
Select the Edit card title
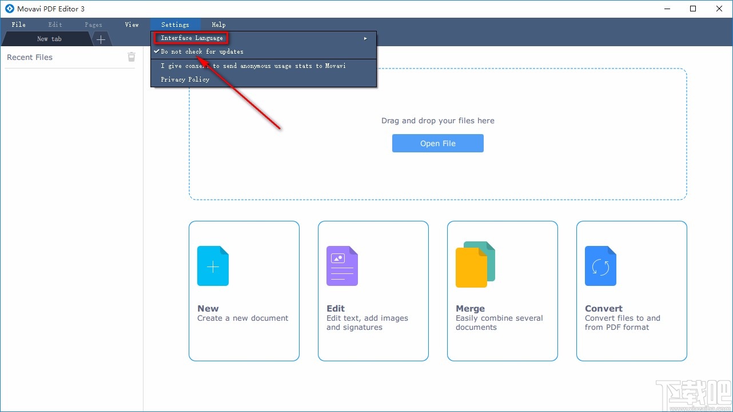[x=336, y=308]
